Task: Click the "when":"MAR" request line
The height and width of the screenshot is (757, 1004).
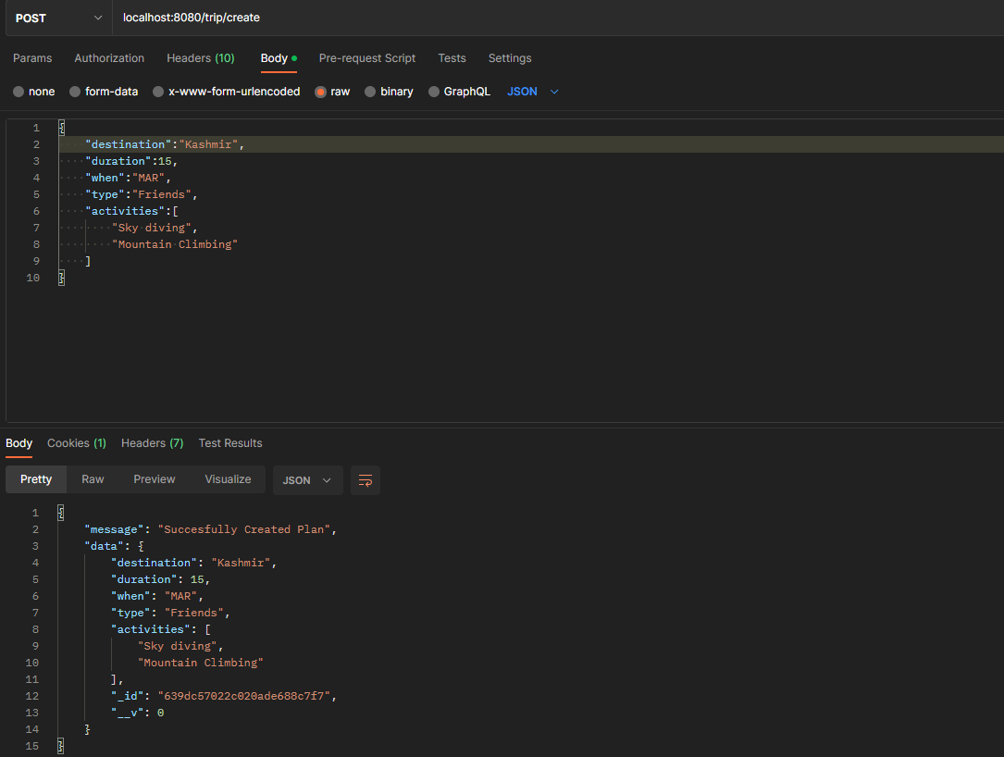Action: pos(128,178)
